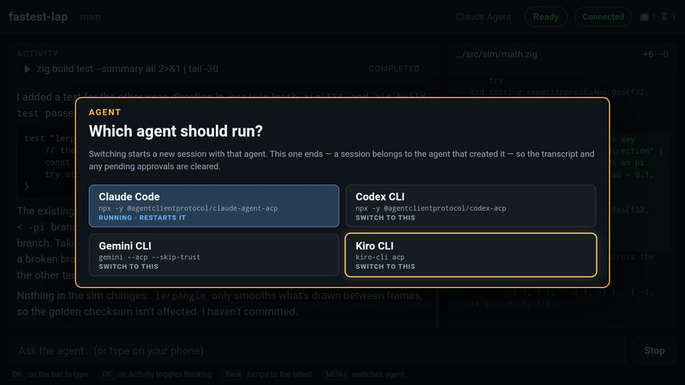The height and width of the screenshot is (385, 685).
Task: Click the .../src/sim/math.zig file path
Action: [x=496, y=54]
